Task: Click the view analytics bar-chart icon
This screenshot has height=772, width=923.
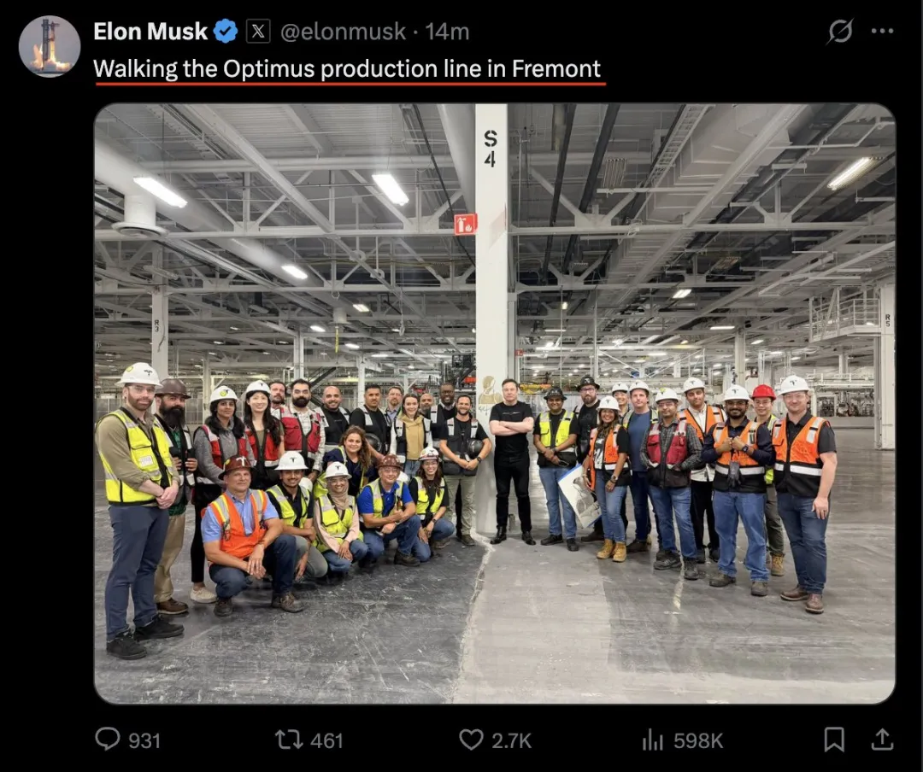Action: pos(652,740)
